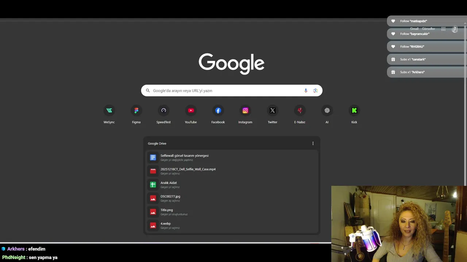Click the image icon beside Title.png
The height and width of the screenshot is (262, 467).
[153, 212]
